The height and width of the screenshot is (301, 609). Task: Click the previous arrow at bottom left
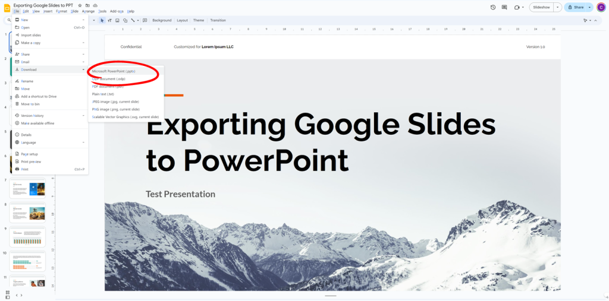pyautogui.click(x=17, y=295)
